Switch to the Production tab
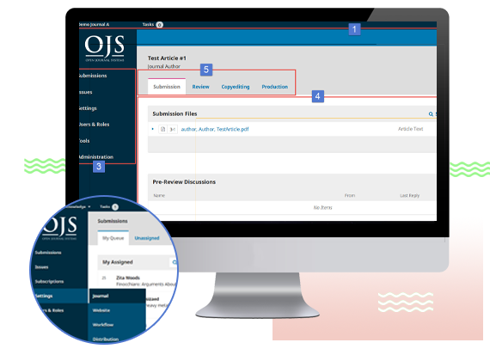The height and width of the screenshot is (361, 490). pos(275,87)
